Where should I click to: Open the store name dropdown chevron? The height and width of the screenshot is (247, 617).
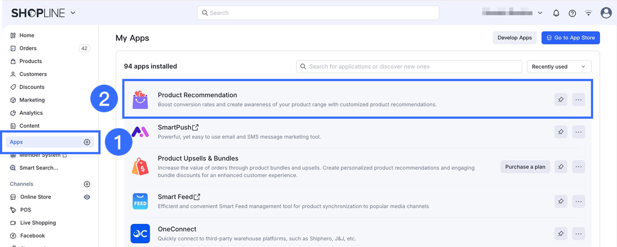(540, 13)
